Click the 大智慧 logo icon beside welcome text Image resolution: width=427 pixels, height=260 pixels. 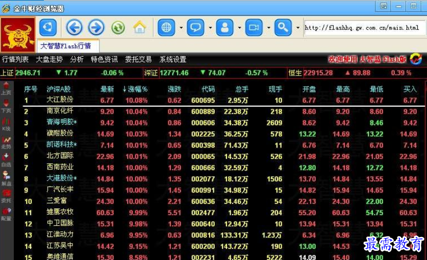416,59
